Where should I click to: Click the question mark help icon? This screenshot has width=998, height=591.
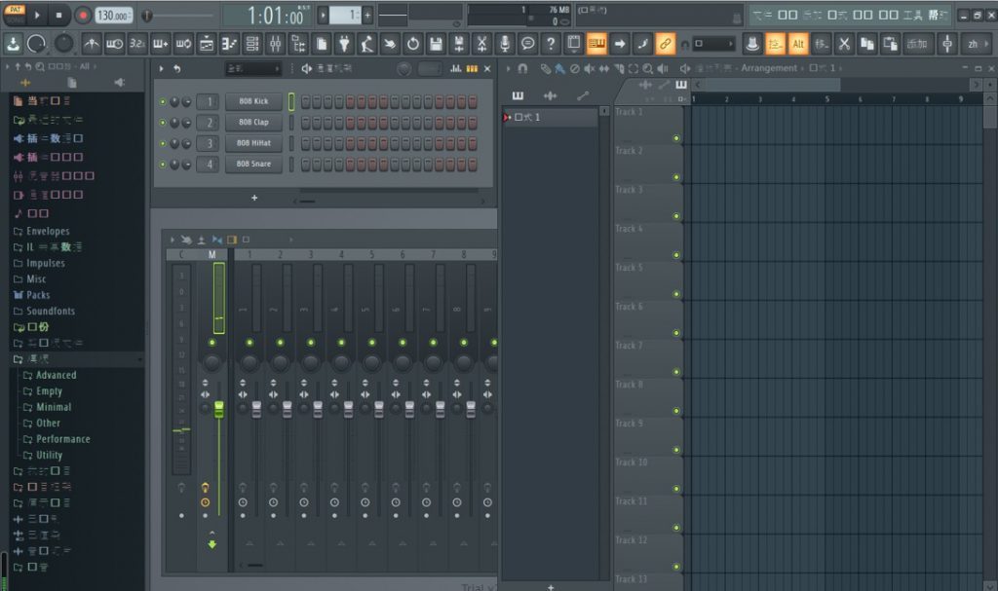click(x=551, y=44)
